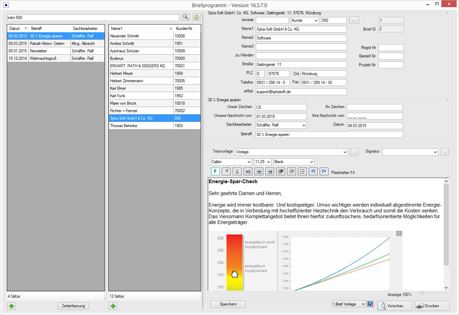This screenshot has width=459, height=315.
Task: Click the Speichern button
Action: [x=228, y=304]
